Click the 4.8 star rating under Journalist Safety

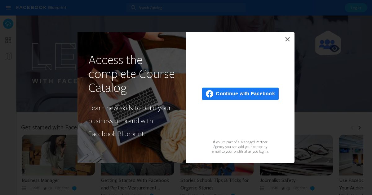(x=286, y=188)
